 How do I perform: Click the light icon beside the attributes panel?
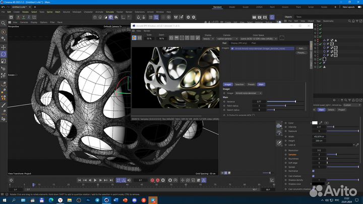coord(279,132)
